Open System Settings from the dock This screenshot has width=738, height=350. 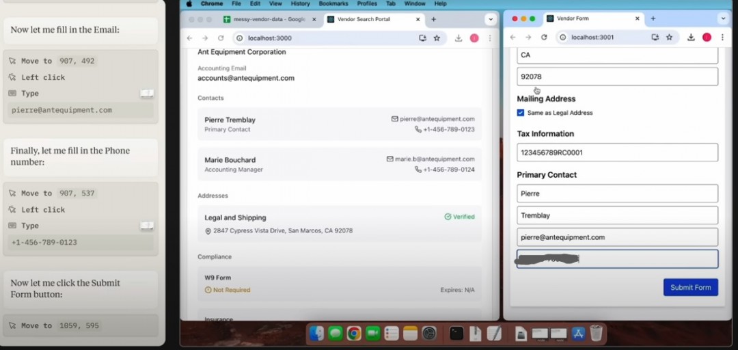(429, 334)
